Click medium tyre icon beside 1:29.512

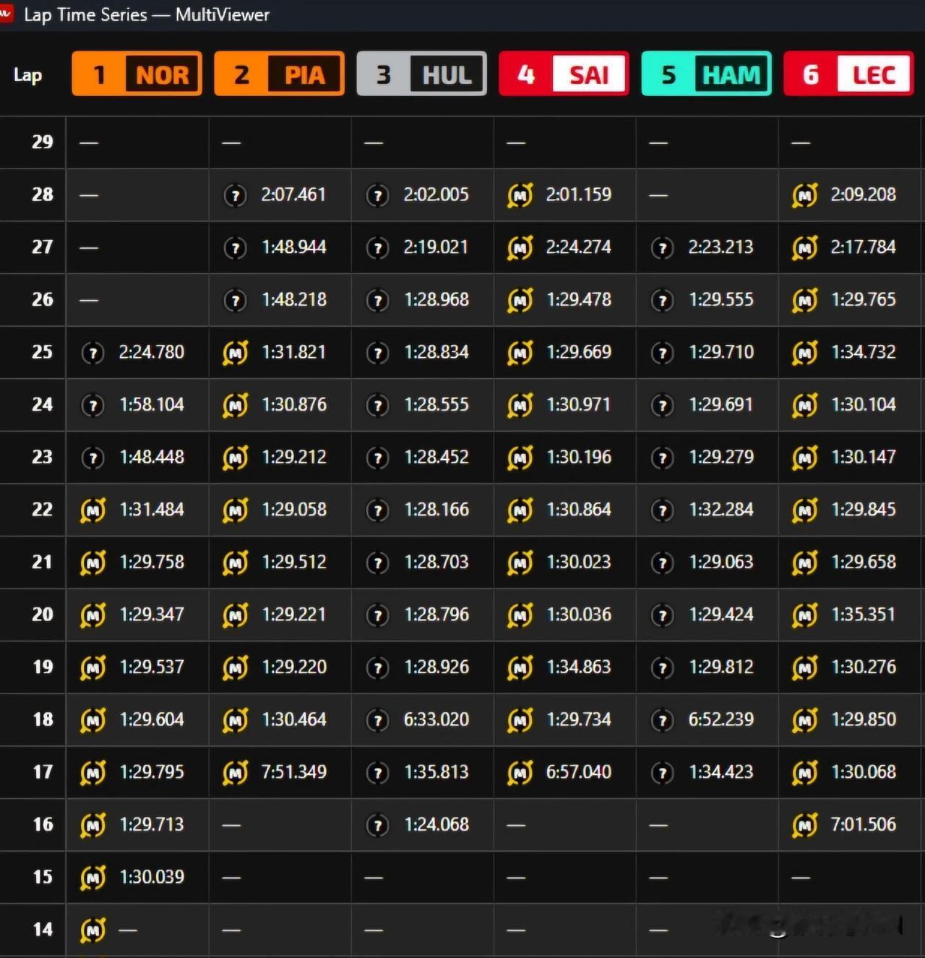click(235, 563)
